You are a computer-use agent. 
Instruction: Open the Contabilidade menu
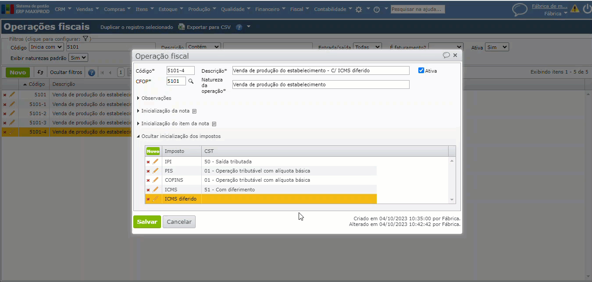(x=333, y=9)
